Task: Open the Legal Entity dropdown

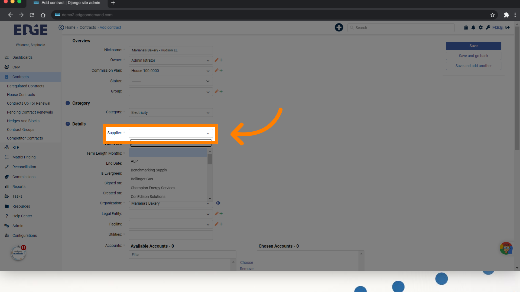Action: pos(171,214)
